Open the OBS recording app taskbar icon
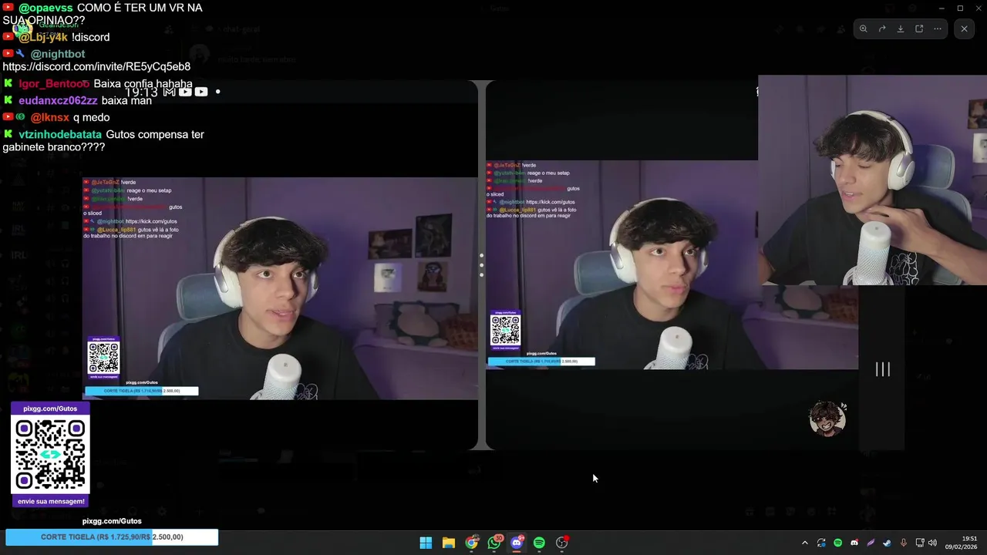Screen dimensions: 987x555 click(562, 543)
